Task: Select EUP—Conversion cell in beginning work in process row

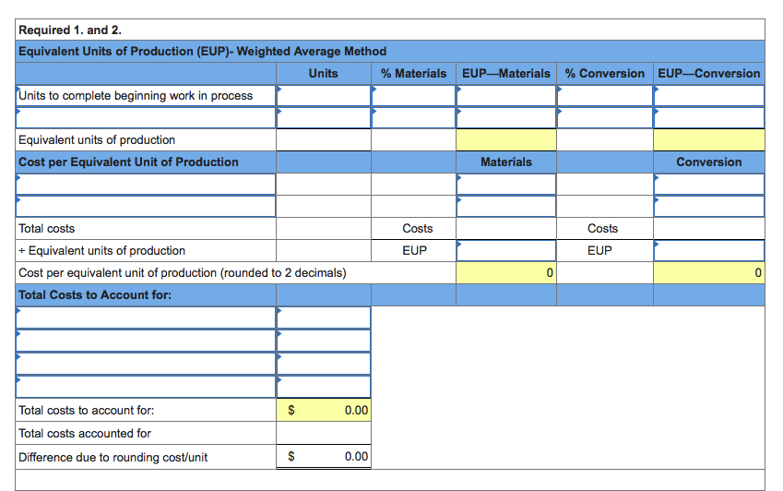Action: (x=709, y=95)
